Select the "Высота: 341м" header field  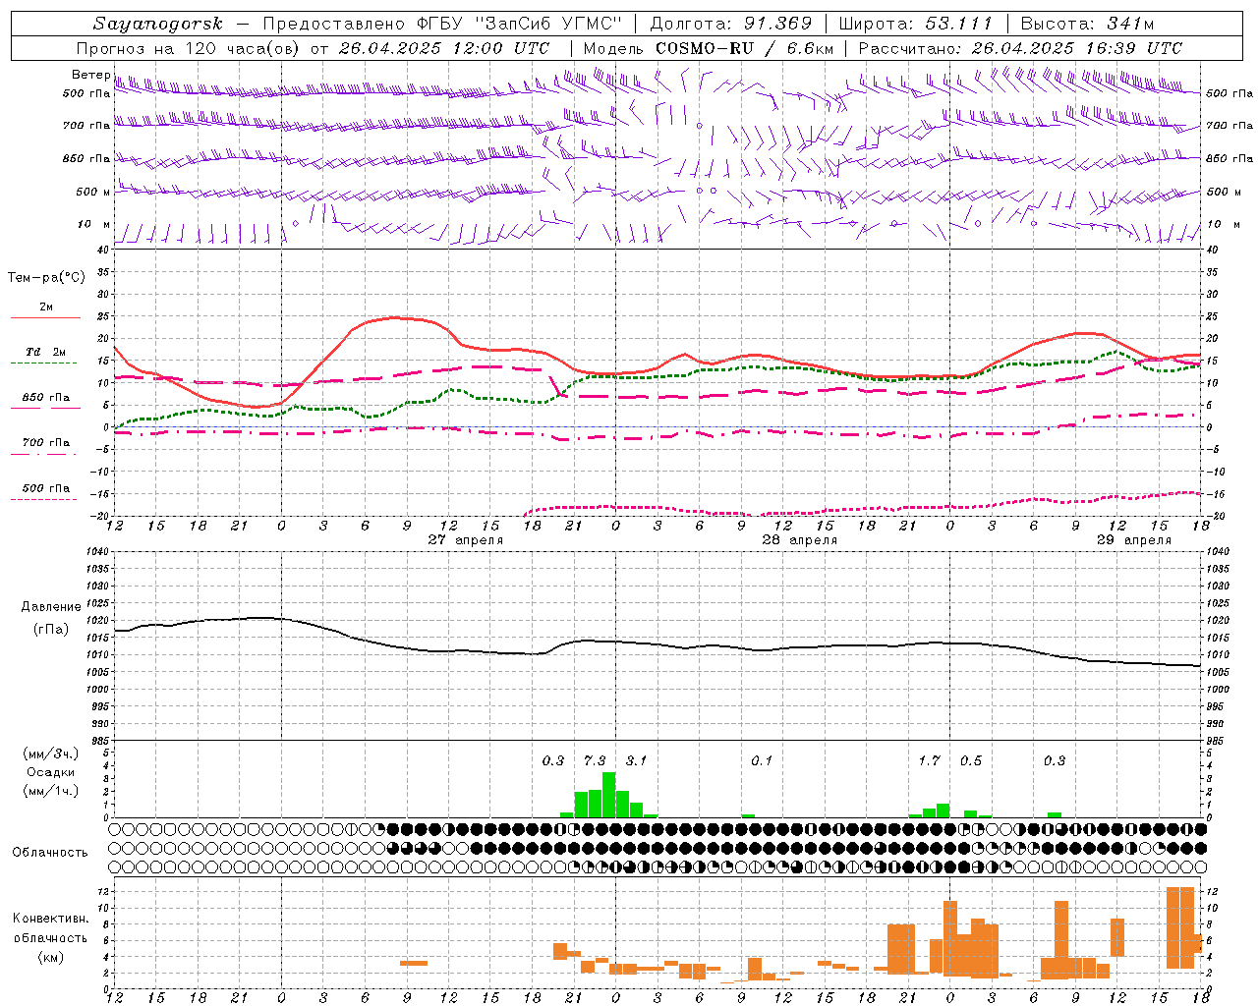point(1087,24)
